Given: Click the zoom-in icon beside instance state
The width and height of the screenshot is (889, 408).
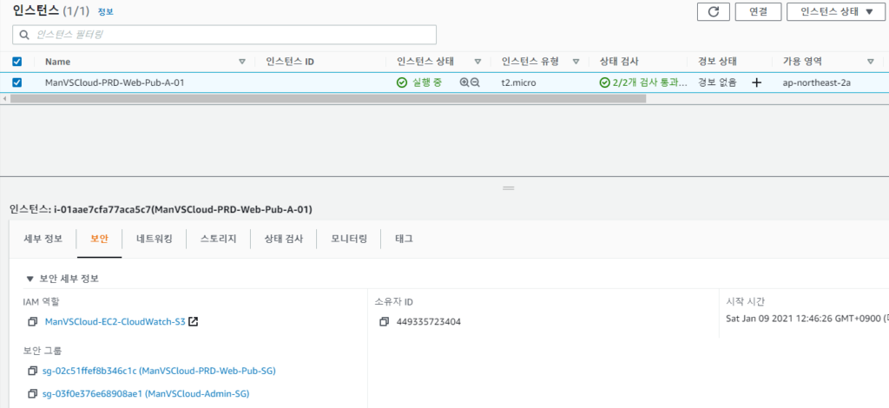Looking at the screenshot, I should pyautogui.click(x=464, y=82).
